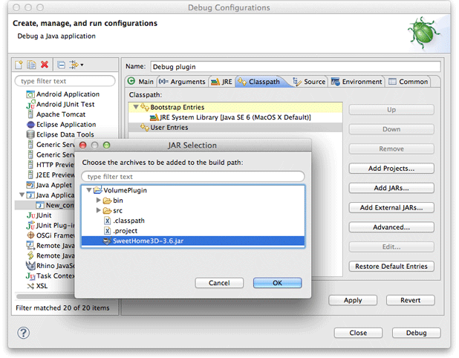Click the duplicate configuration icon
This screenshot has height=358, width=459.
tap(32, 65)
